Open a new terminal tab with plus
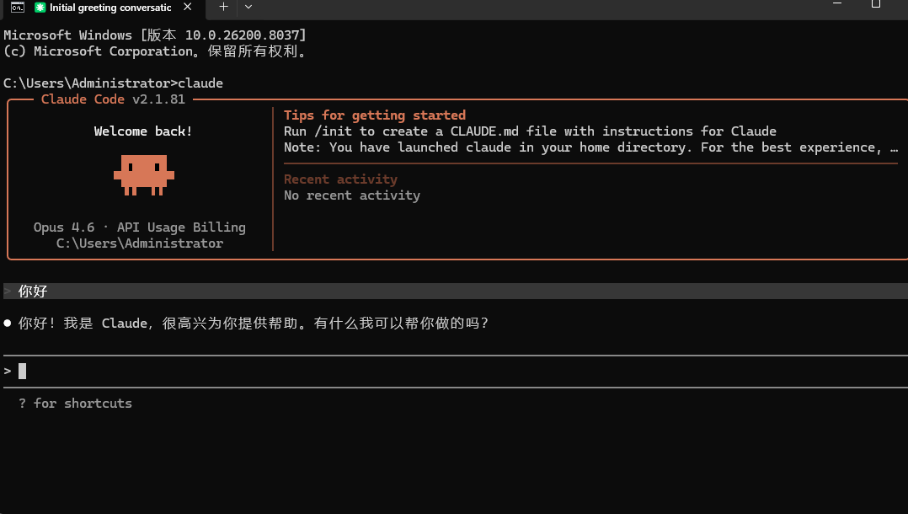Image resolution: width=908 pixels, height=519 pixels. point(223,7)
